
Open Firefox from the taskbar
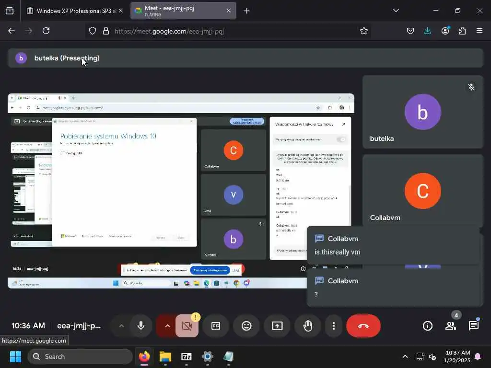click(144, 356)
